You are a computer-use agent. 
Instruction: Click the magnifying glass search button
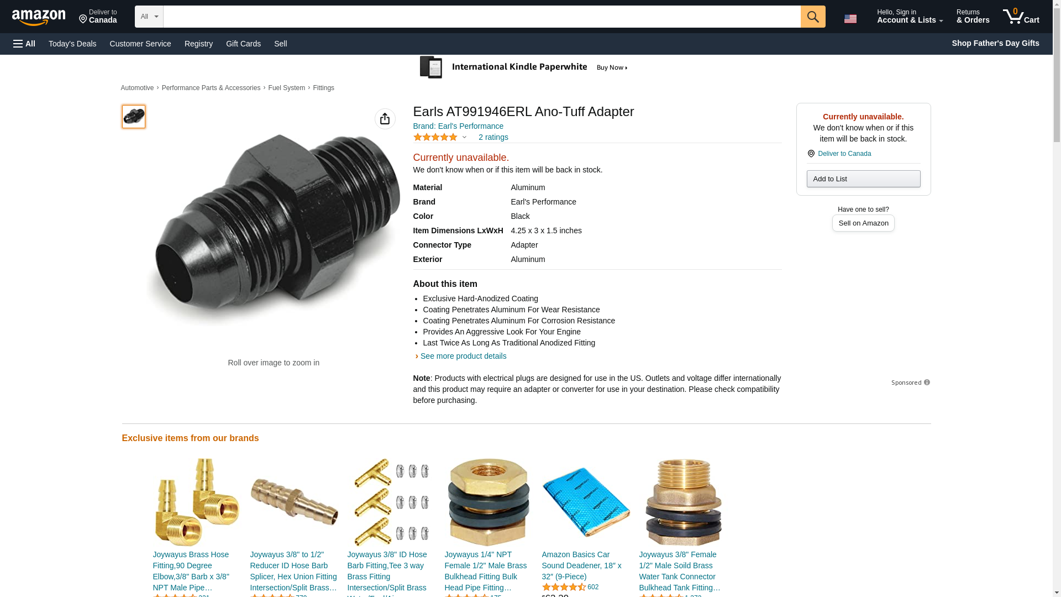[x=813, y=17]
